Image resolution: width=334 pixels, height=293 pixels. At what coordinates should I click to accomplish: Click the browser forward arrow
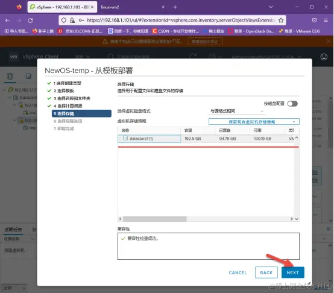tap(19, 20)
